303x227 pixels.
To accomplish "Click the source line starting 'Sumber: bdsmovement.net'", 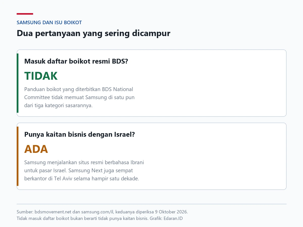I will (102, 212).
